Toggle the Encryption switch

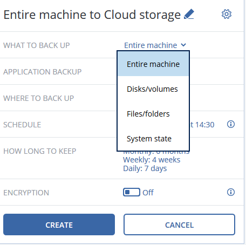(132, 192)
